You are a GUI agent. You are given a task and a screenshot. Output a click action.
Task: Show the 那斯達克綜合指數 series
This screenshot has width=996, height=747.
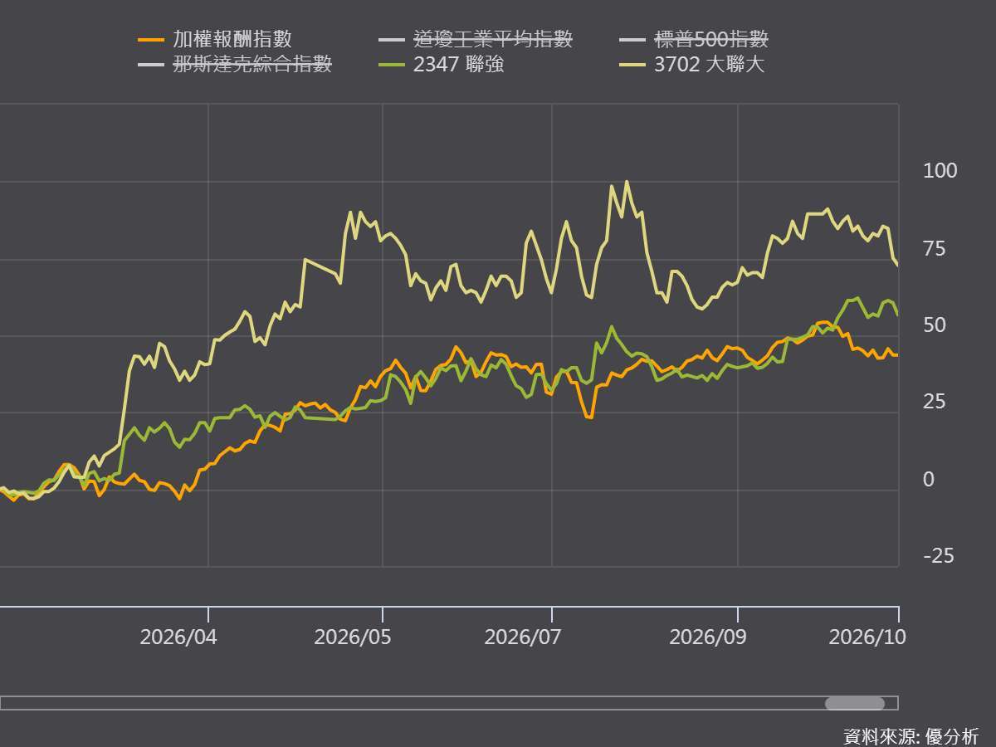point(236,64)
